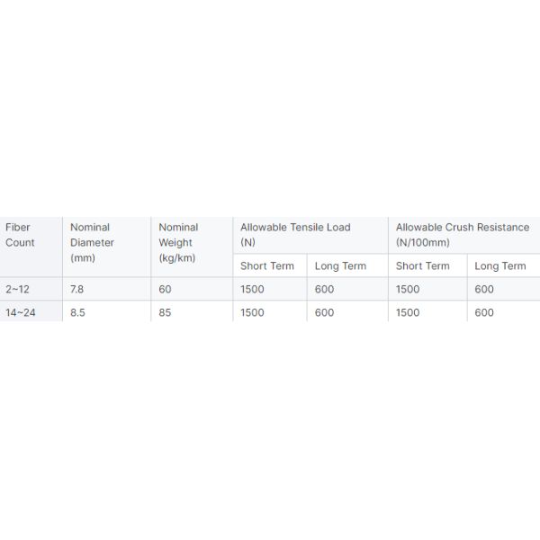Screen dimensions: 540x540
Task: Select Short Term under Allowable Crush Resistance
Action: [423, 265]
